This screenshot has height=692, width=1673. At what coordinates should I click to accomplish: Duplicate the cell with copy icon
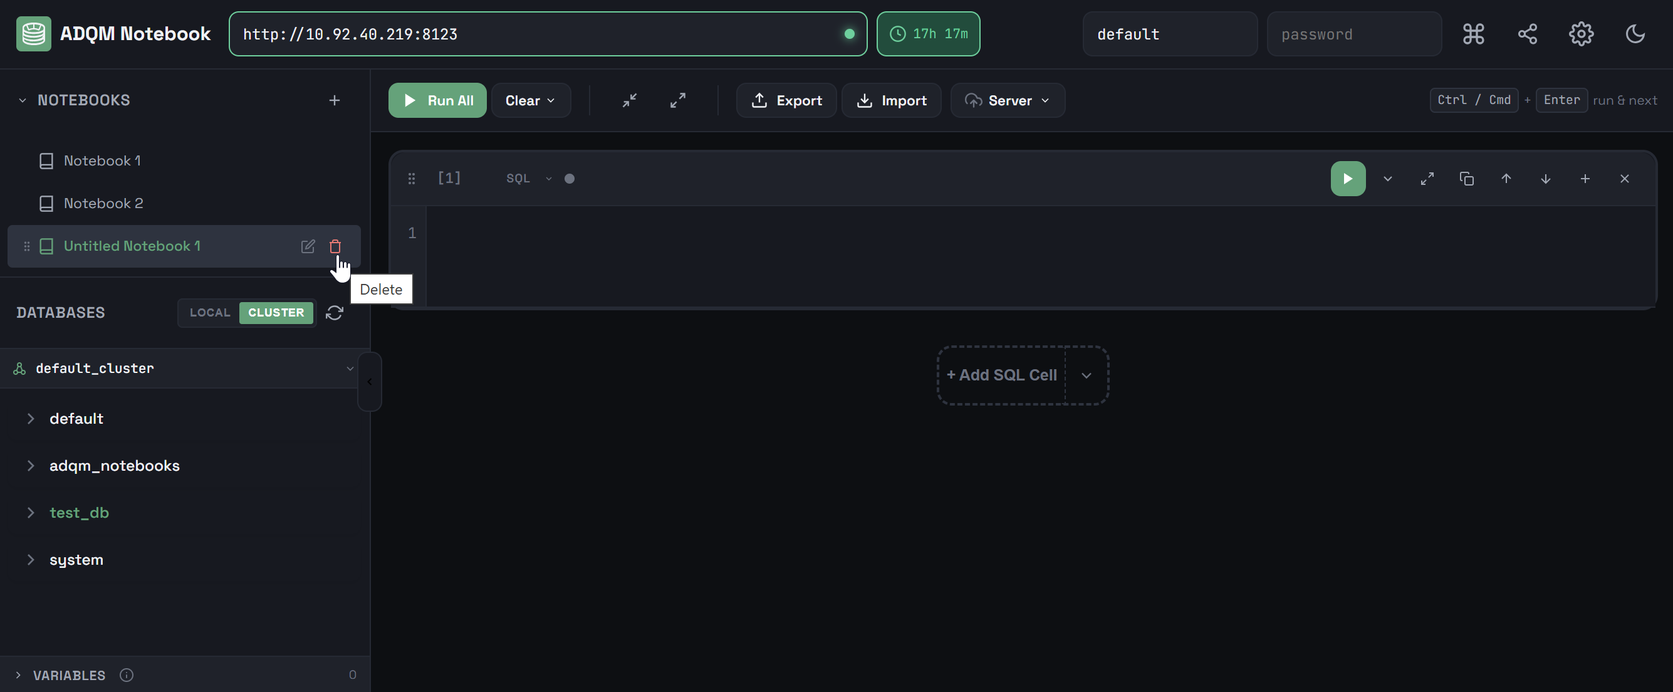(x=1466, y=179)
